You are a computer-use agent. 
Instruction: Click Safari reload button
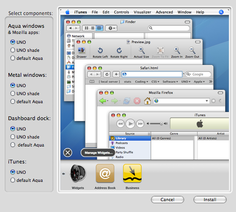107,74
